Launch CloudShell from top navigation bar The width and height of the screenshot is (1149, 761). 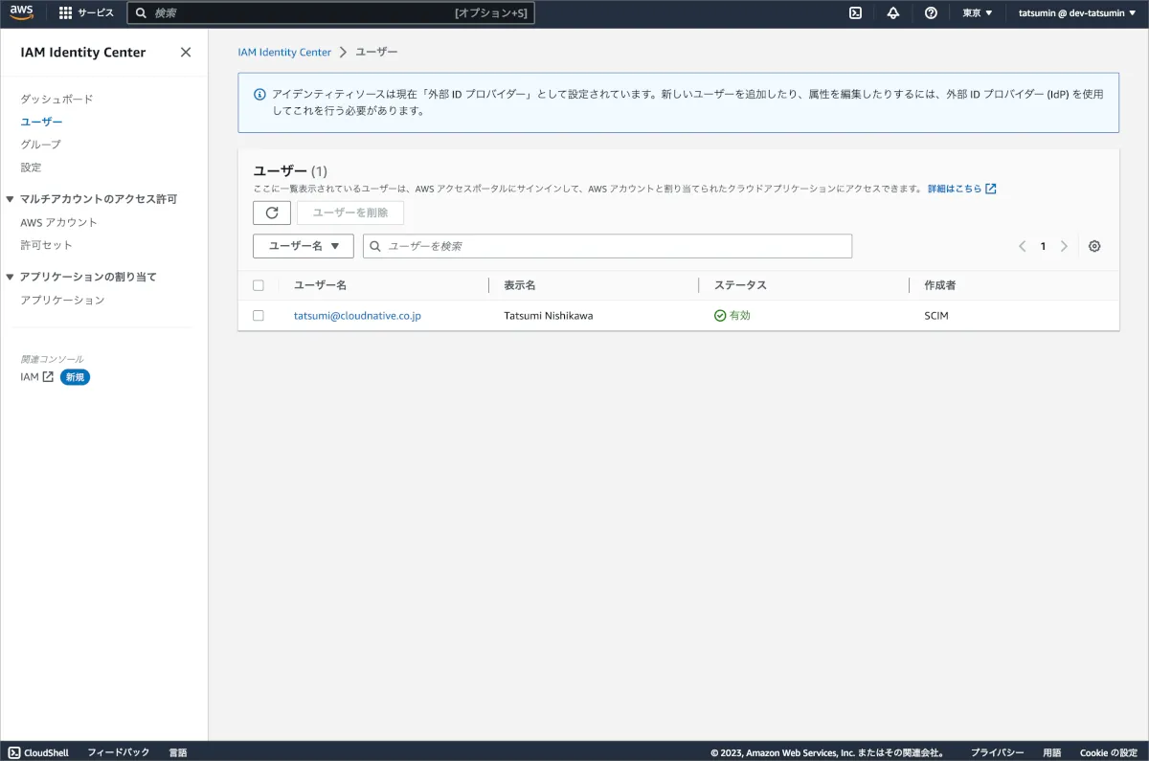click(x=855, y=13)
